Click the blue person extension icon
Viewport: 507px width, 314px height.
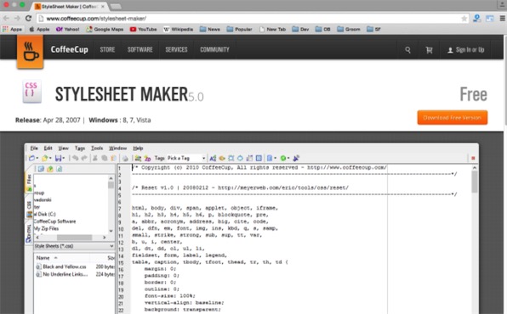coord(476,19)
